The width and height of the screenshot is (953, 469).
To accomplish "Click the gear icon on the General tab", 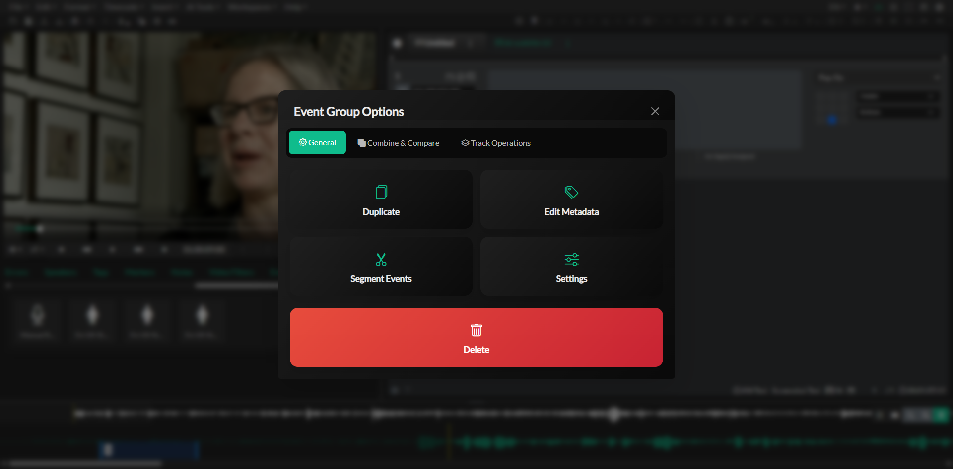I will click(304, 142).
